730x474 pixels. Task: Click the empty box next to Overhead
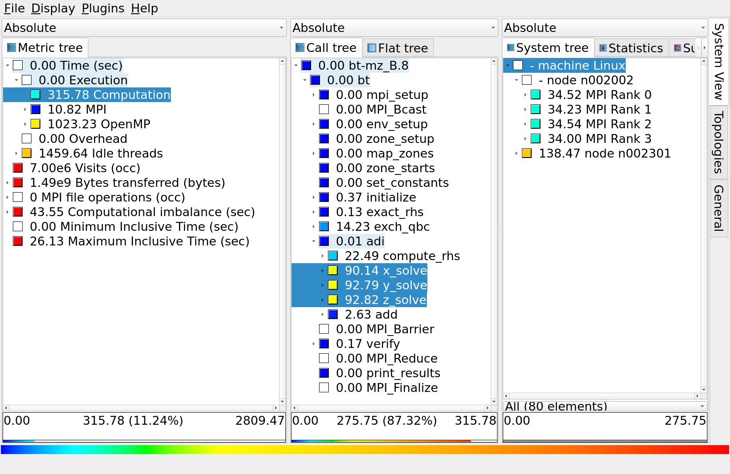click(27, 138)
